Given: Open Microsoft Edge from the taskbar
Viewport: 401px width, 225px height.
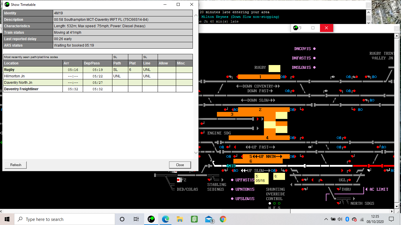Looking at the screenshot, I should [x=166, y=219].
